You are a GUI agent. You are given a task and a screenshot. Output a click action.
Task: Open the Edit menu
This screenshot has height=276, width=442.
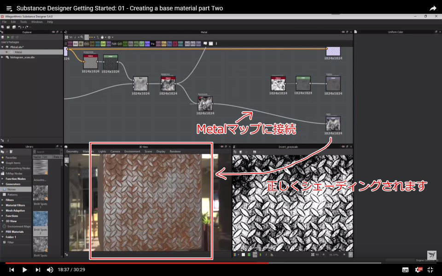(13, 22)
